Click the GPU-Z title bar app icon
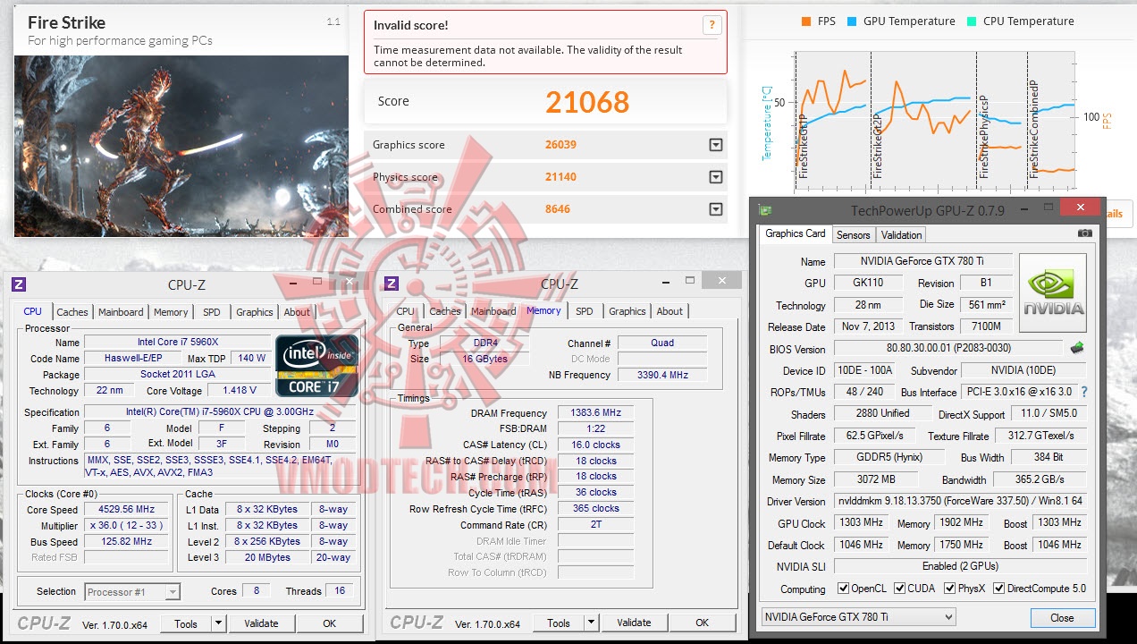Screen dimensions: 1137x644 (x=764, y=210)
